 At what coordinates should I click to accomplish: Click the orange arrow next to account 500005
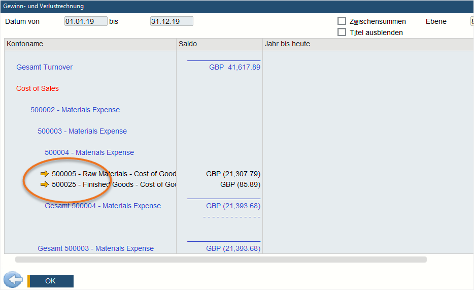[45, 174]
